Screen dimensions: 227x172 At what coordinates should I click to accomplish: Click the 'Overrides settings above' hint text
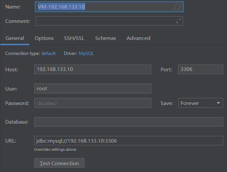coord(55,149)
